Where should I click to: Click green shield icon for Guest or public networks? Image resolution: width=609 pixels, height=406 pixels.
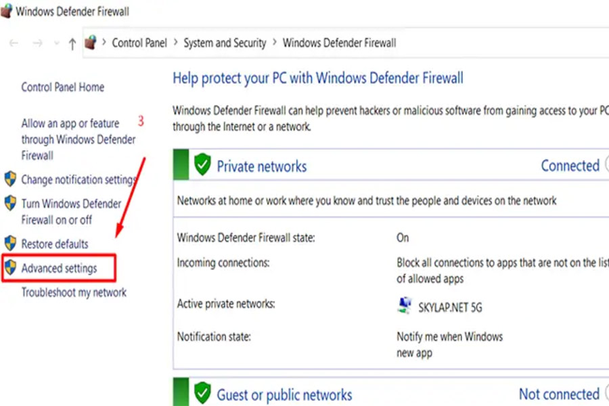click(202, 393)
